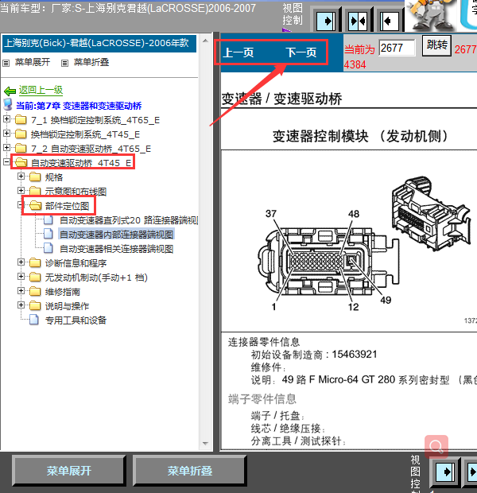Screen dimensions: 477x493
Task: Click folder icon next to 无发动机制动(手动+1 档)
Action: click(x=35, y=277)
